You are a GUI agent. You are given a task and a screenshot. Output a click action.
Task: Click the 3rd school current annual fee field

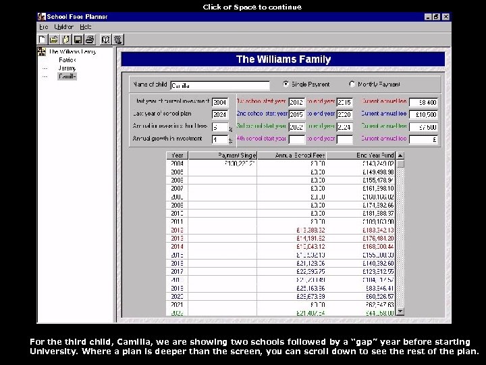point(423,126)
